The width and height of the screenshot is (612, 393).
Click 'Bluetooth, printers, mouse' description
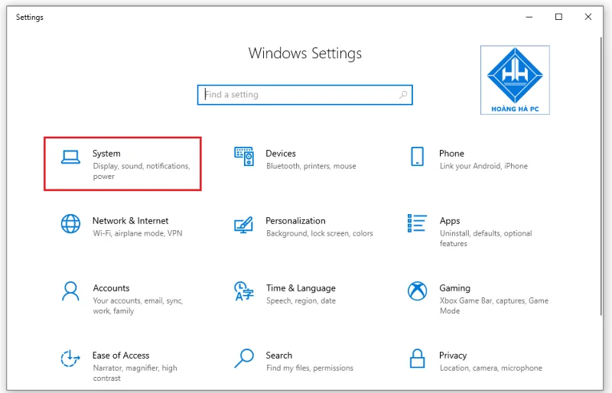point(311,166)
